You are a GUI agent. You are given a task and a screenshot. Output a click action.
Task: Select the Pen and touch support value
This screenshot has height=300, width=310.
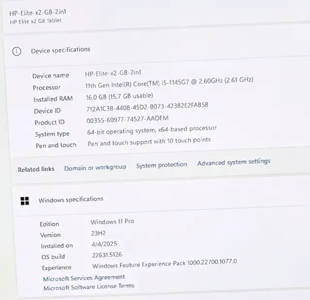(x=149, y=142)
